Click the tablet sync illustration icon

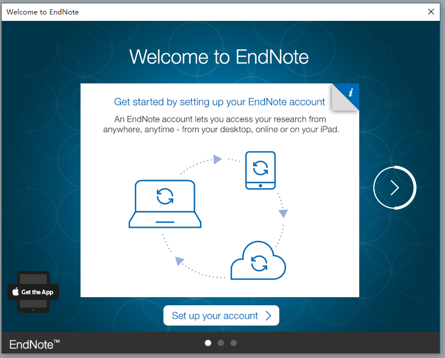point(261,170)
